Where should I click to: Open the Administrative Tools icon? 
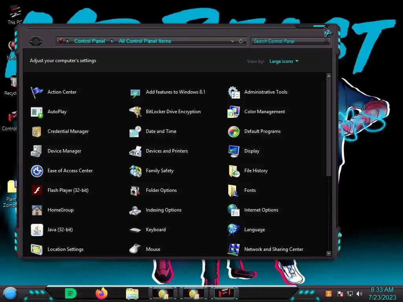click(234, 92)
